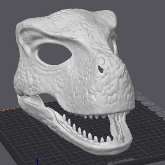The width and height of the screenshot is (165, 165).
Task: Click the arrange objects plate icon
Action: 147,103
